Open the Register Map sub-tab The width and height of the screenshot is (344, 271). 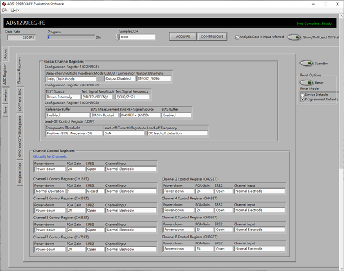coord(20,173)
